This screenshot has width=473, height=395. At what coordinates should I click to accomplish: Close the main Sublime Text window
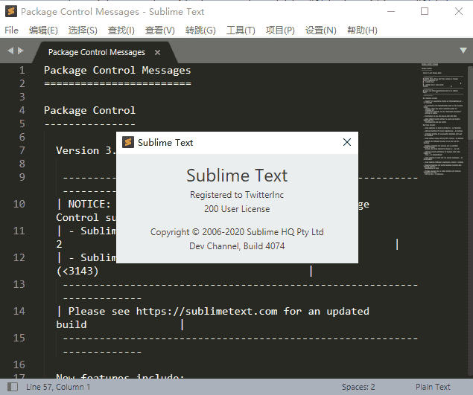click(459, 11)
